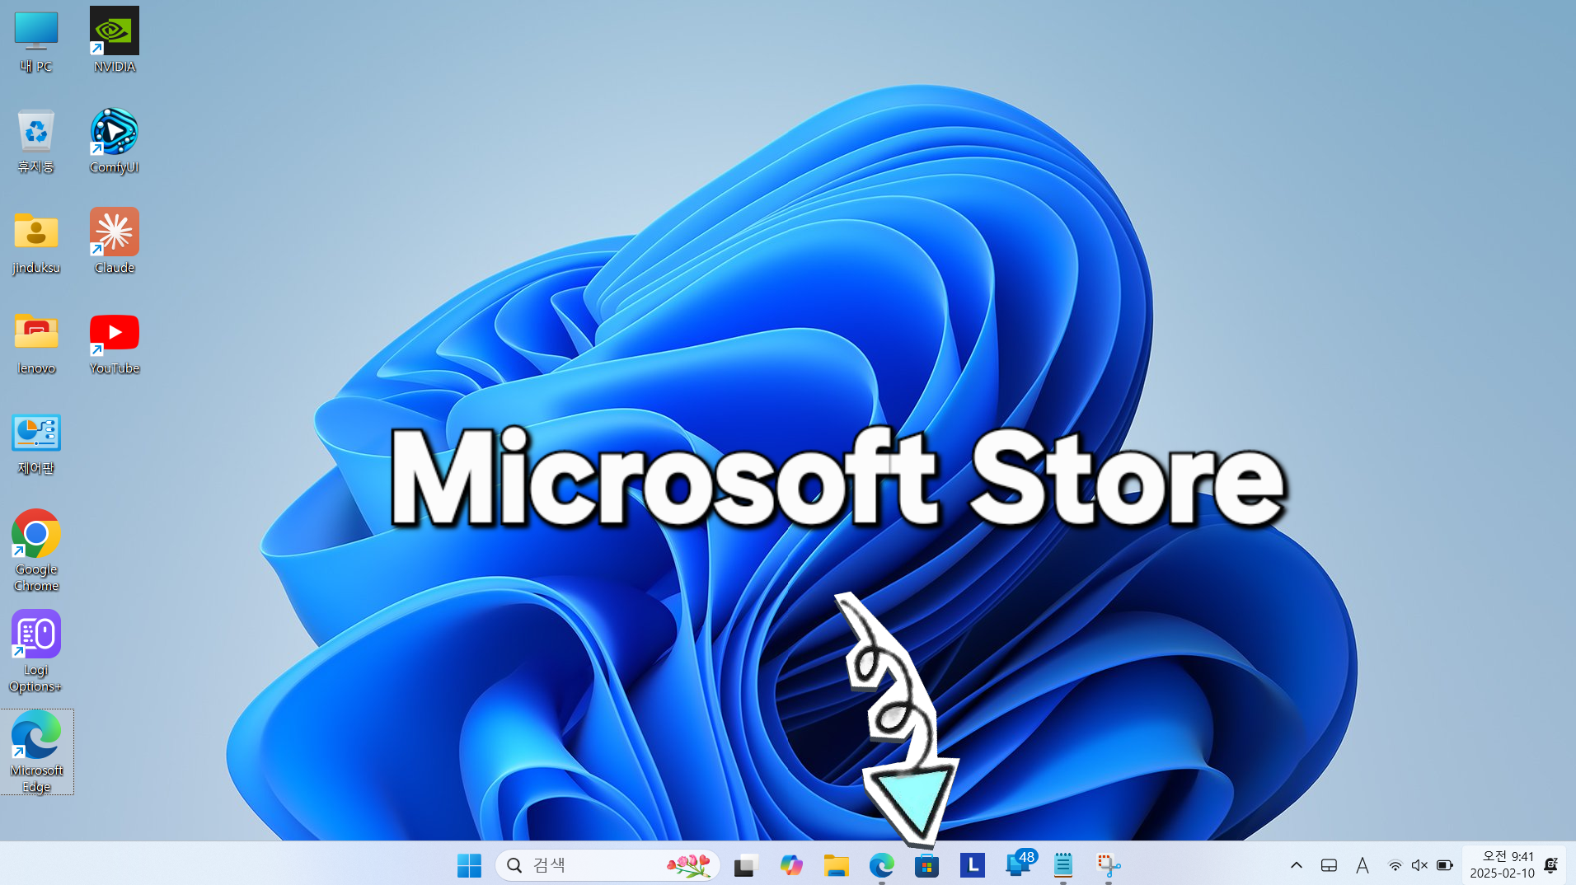Select the Claude desktop shortcut
The height and width of the screenshot is (885, 1576).
[x=115, y=241]
